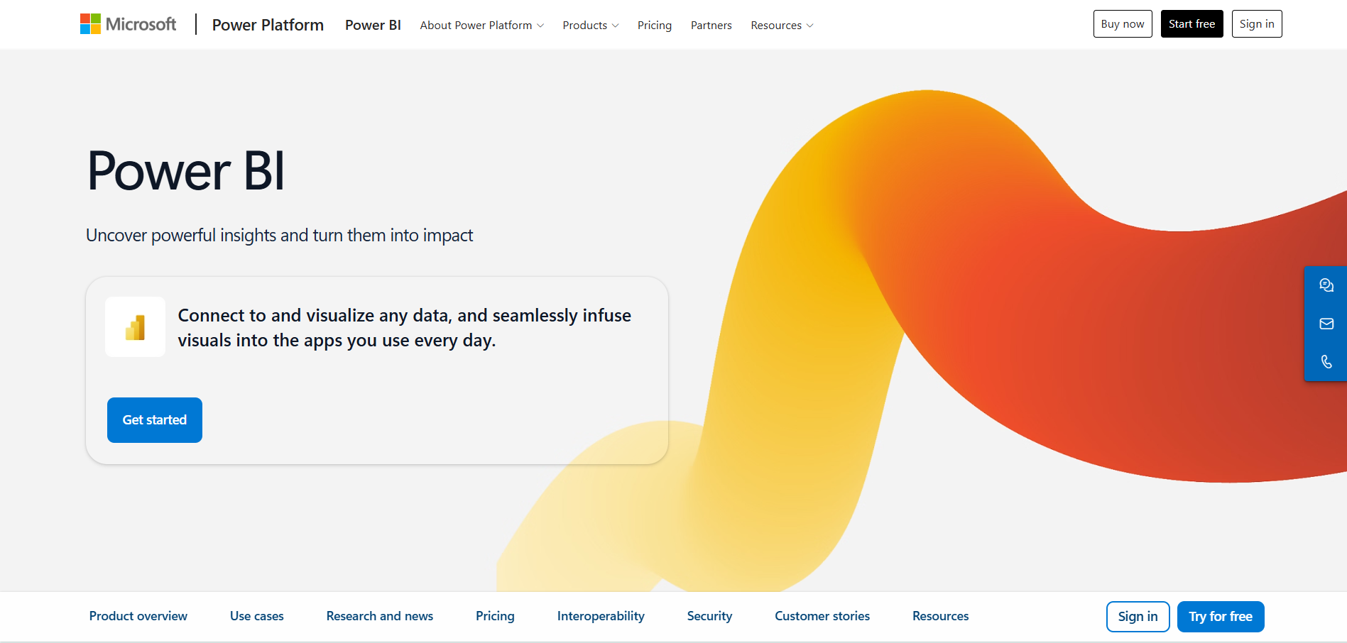Open Partners in the top navigation
The width and height of the screenshot is (1347, 643).
(711, 25)
